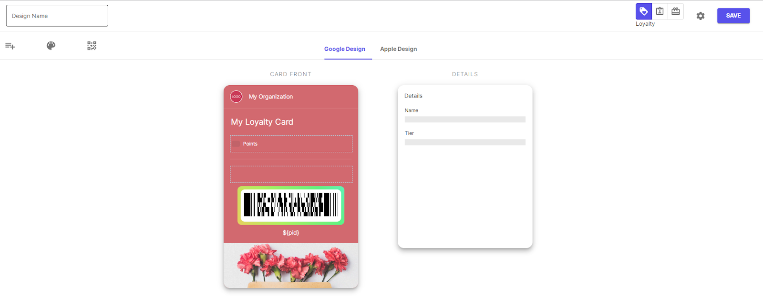Image resolution: width=763 pixels, height=297 pixels.
Task: Click the CARD FRONT label
Action: click(x=290, y=74)
